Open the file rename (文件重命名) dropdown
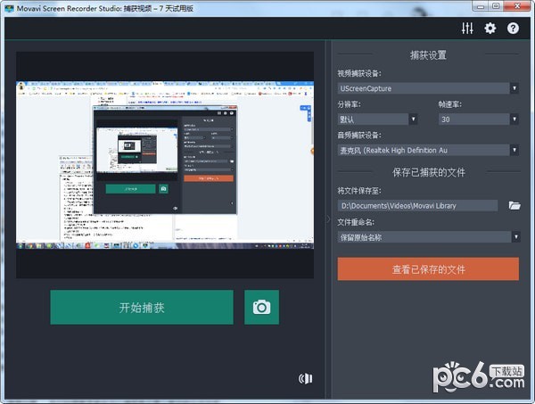Screen dimensions: 535x404 point(514,237)
